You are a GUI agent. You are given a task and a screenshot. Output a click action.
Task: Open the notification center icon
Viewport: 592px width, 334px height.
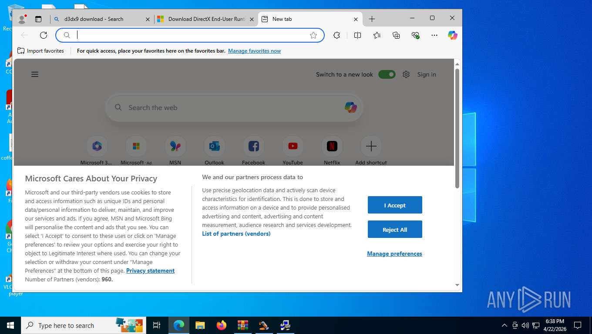[578, 325]
